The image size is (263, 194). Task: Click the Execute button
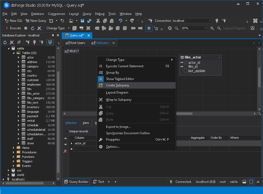[14, 28]
